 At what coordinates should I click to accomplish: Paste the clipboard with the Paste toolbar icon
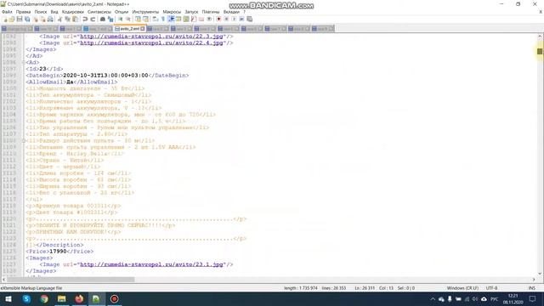(75, 19)
